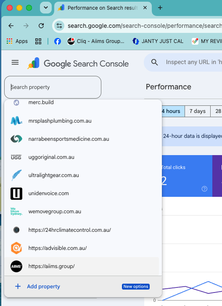Click the unidenvoice U logo icon
Viewport: 222px width, 306px height.
tap(16, 193)
